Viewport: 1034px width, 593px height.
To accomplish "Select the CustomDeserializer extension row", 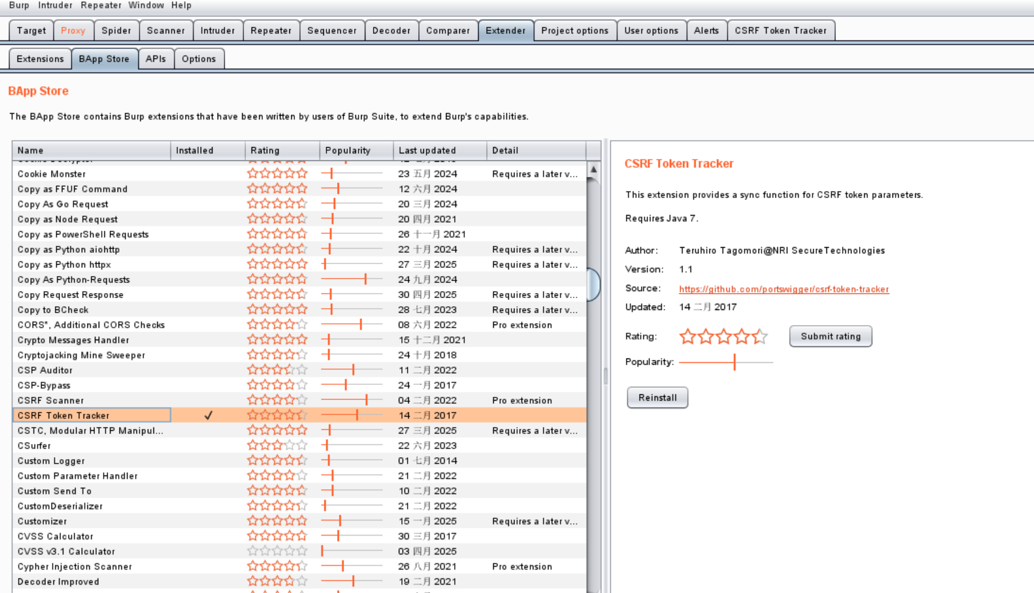I will point(299,506).
